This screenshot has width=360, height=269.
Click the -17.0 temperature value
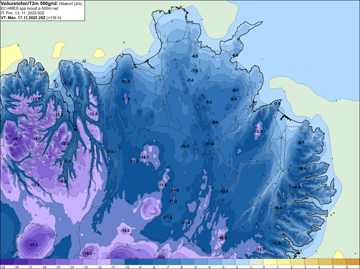tap(64, 143)
